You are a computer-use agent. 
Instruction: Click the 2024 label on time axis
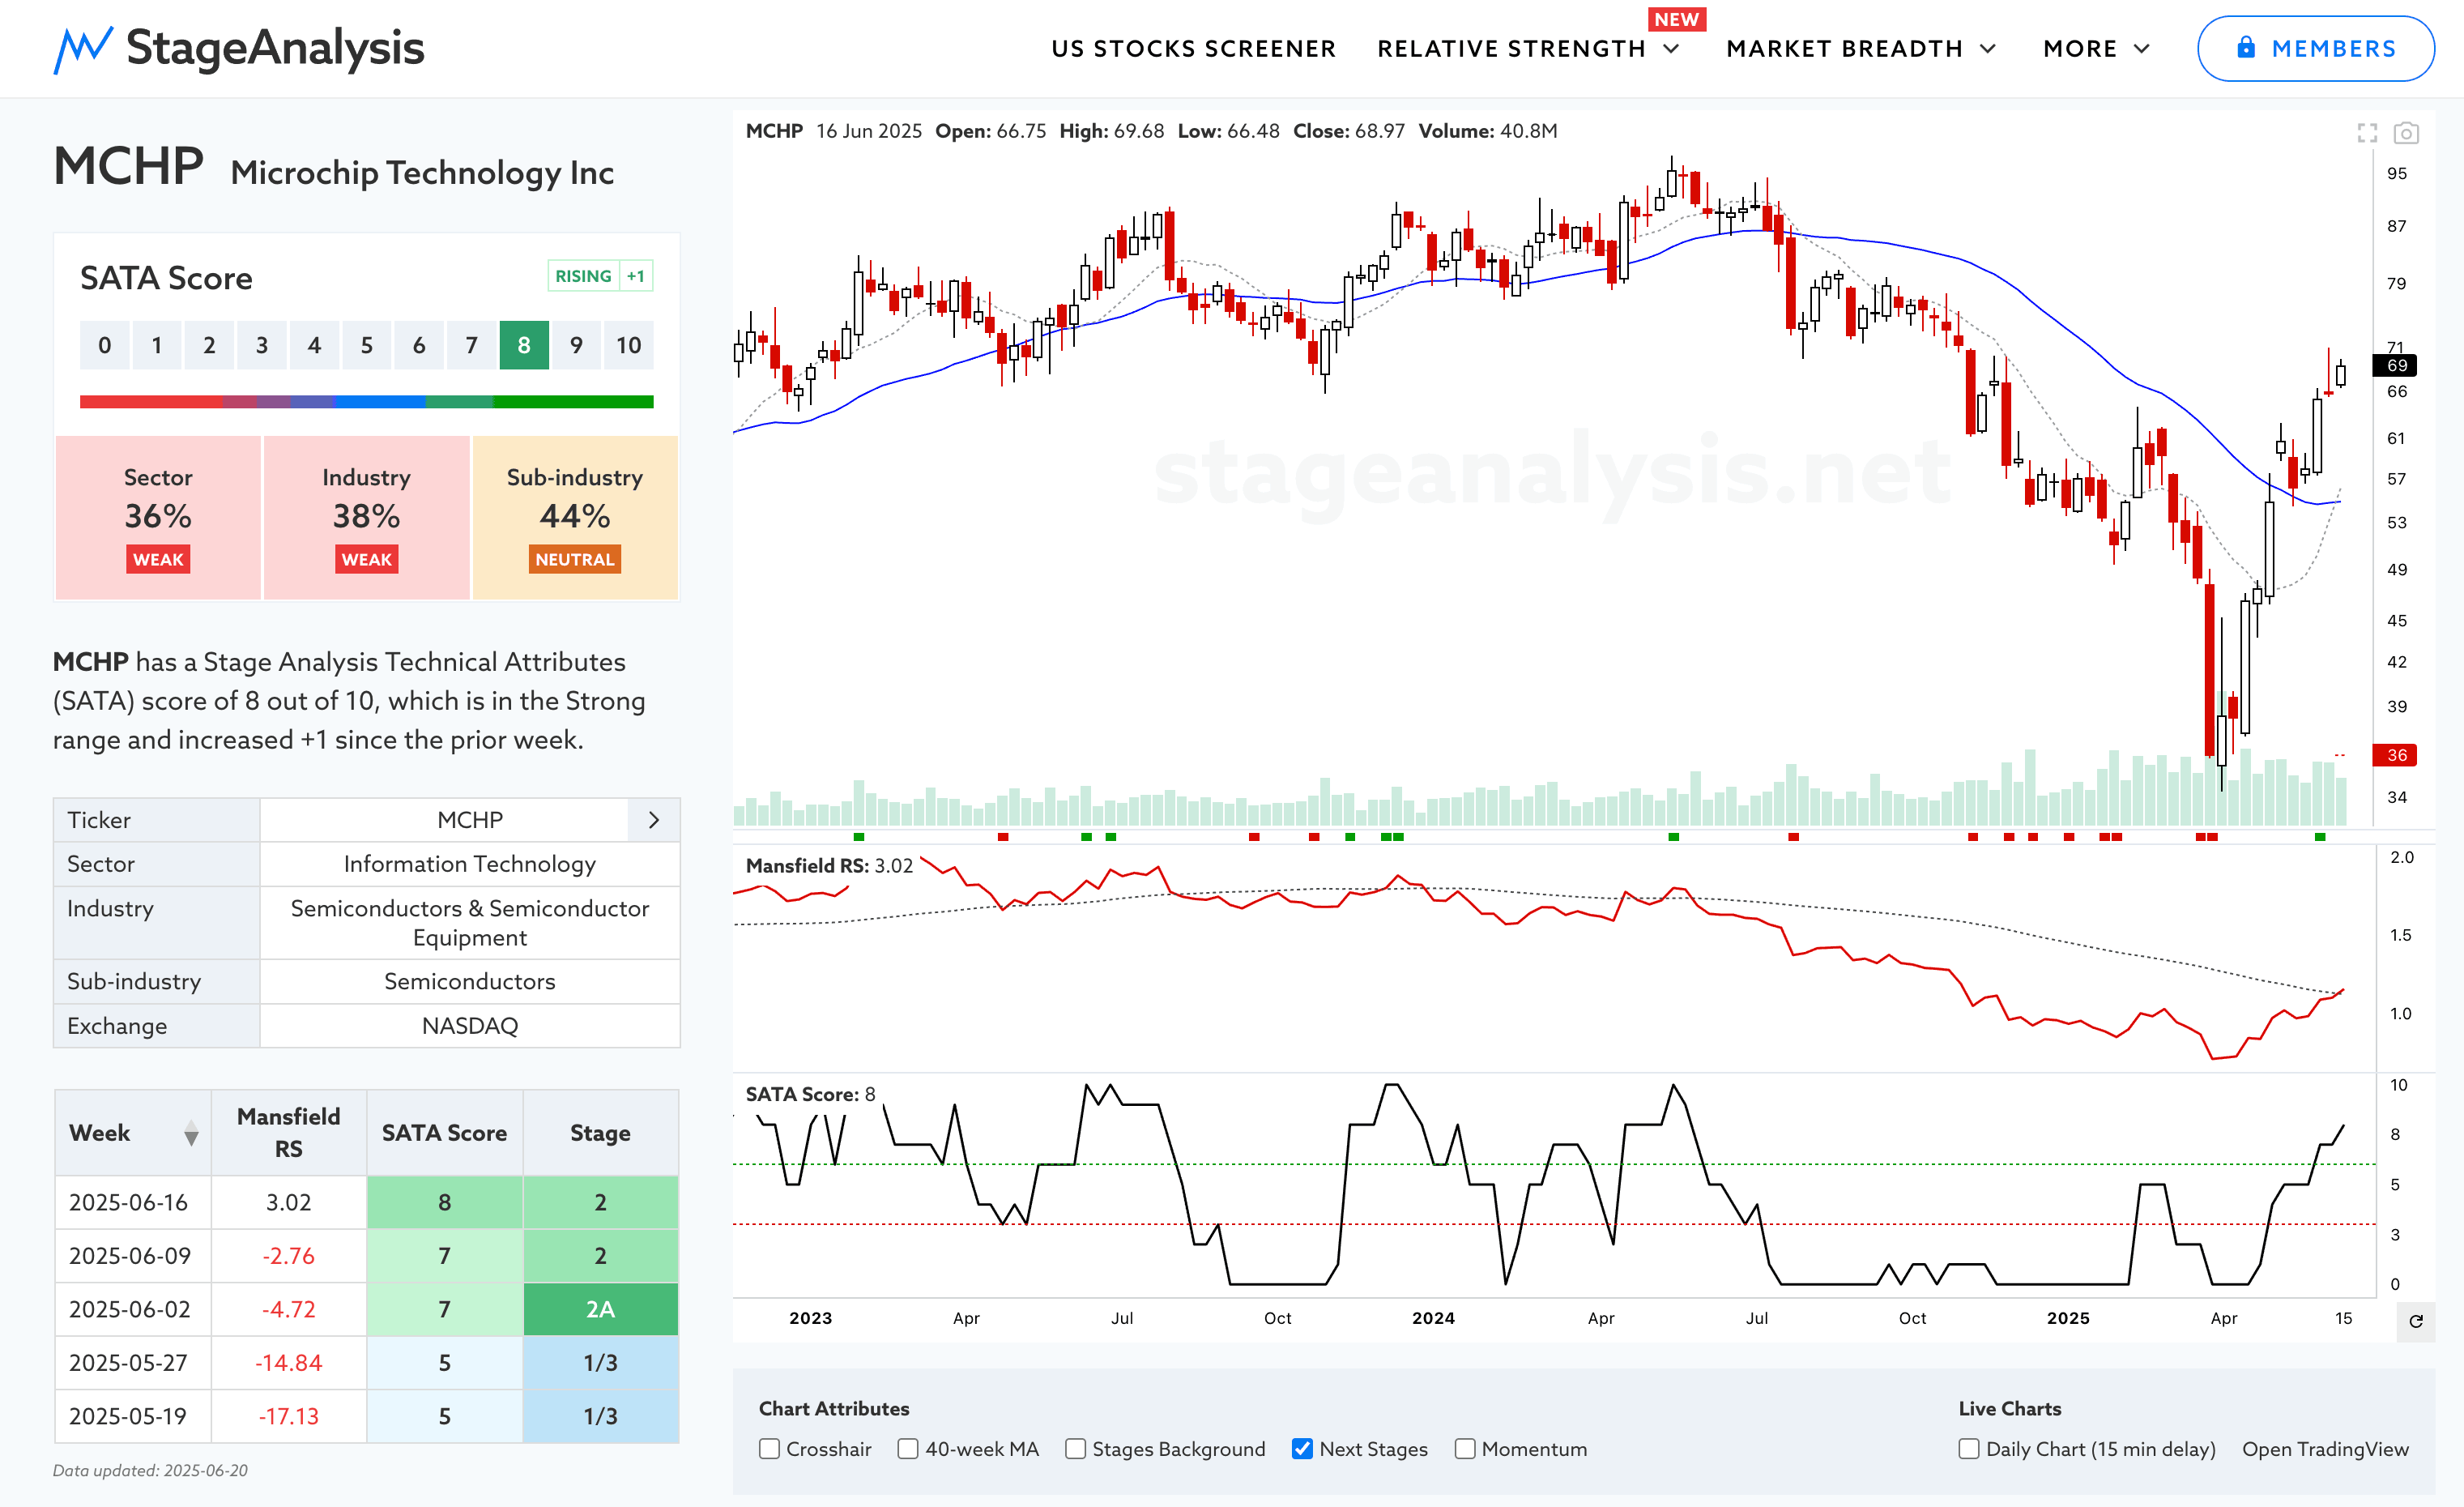coord(1433,1318)
